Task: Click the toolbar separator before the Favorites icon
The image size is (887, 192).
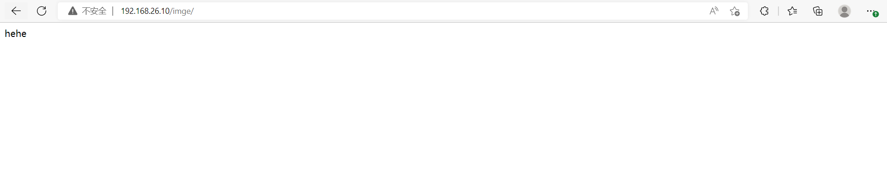Action: click(778, 11)
